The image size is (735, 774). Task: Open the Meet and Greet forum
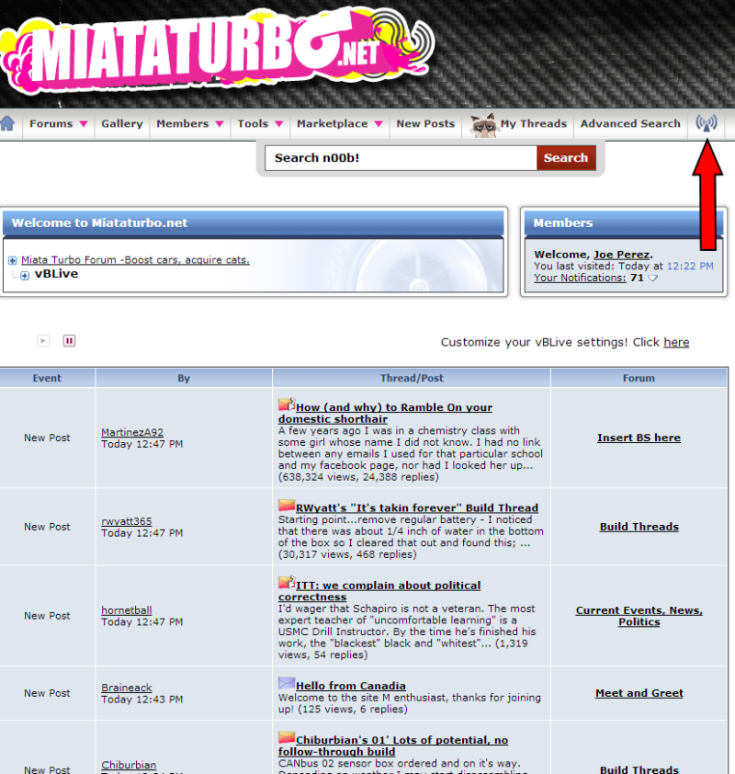tap(639, 693)
